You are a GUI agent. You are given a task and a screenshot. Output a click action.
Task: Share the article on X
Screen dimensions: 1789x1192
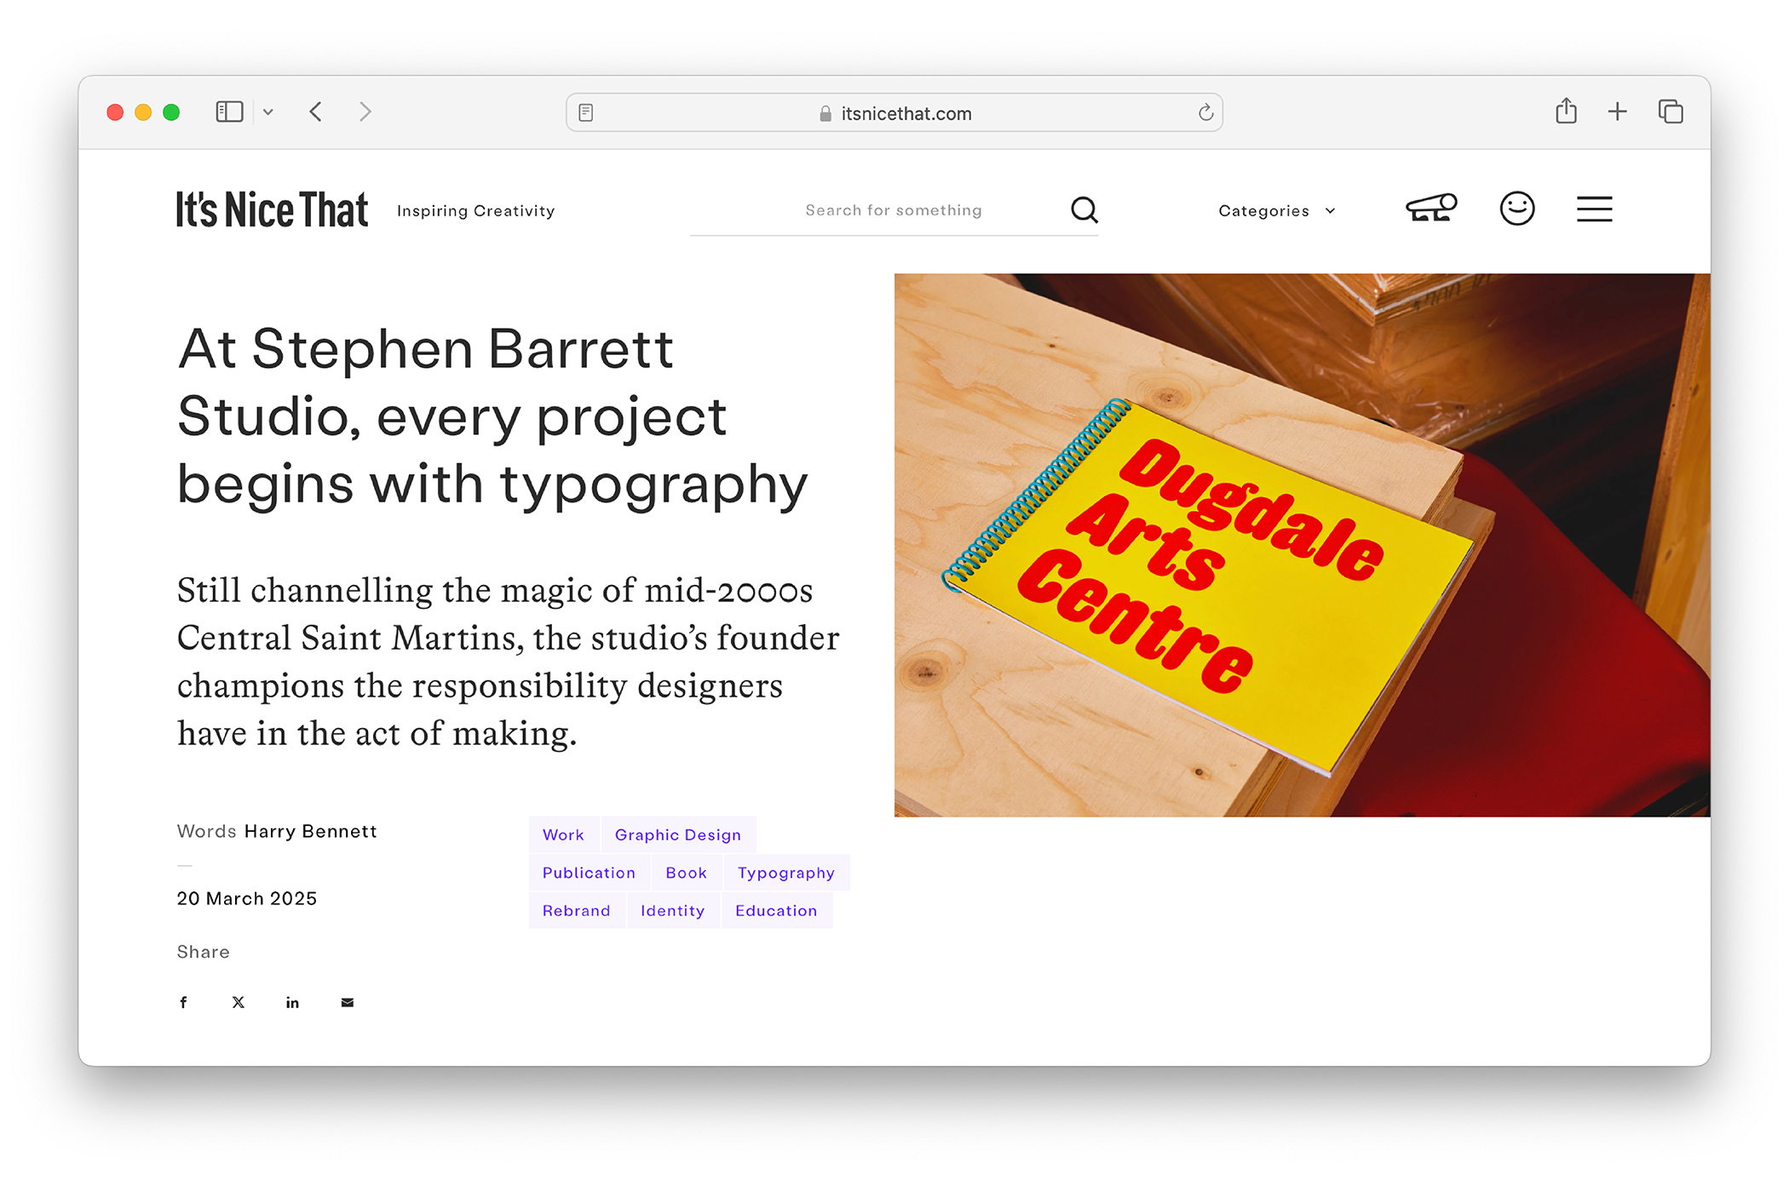click(x=239, y=1002)
